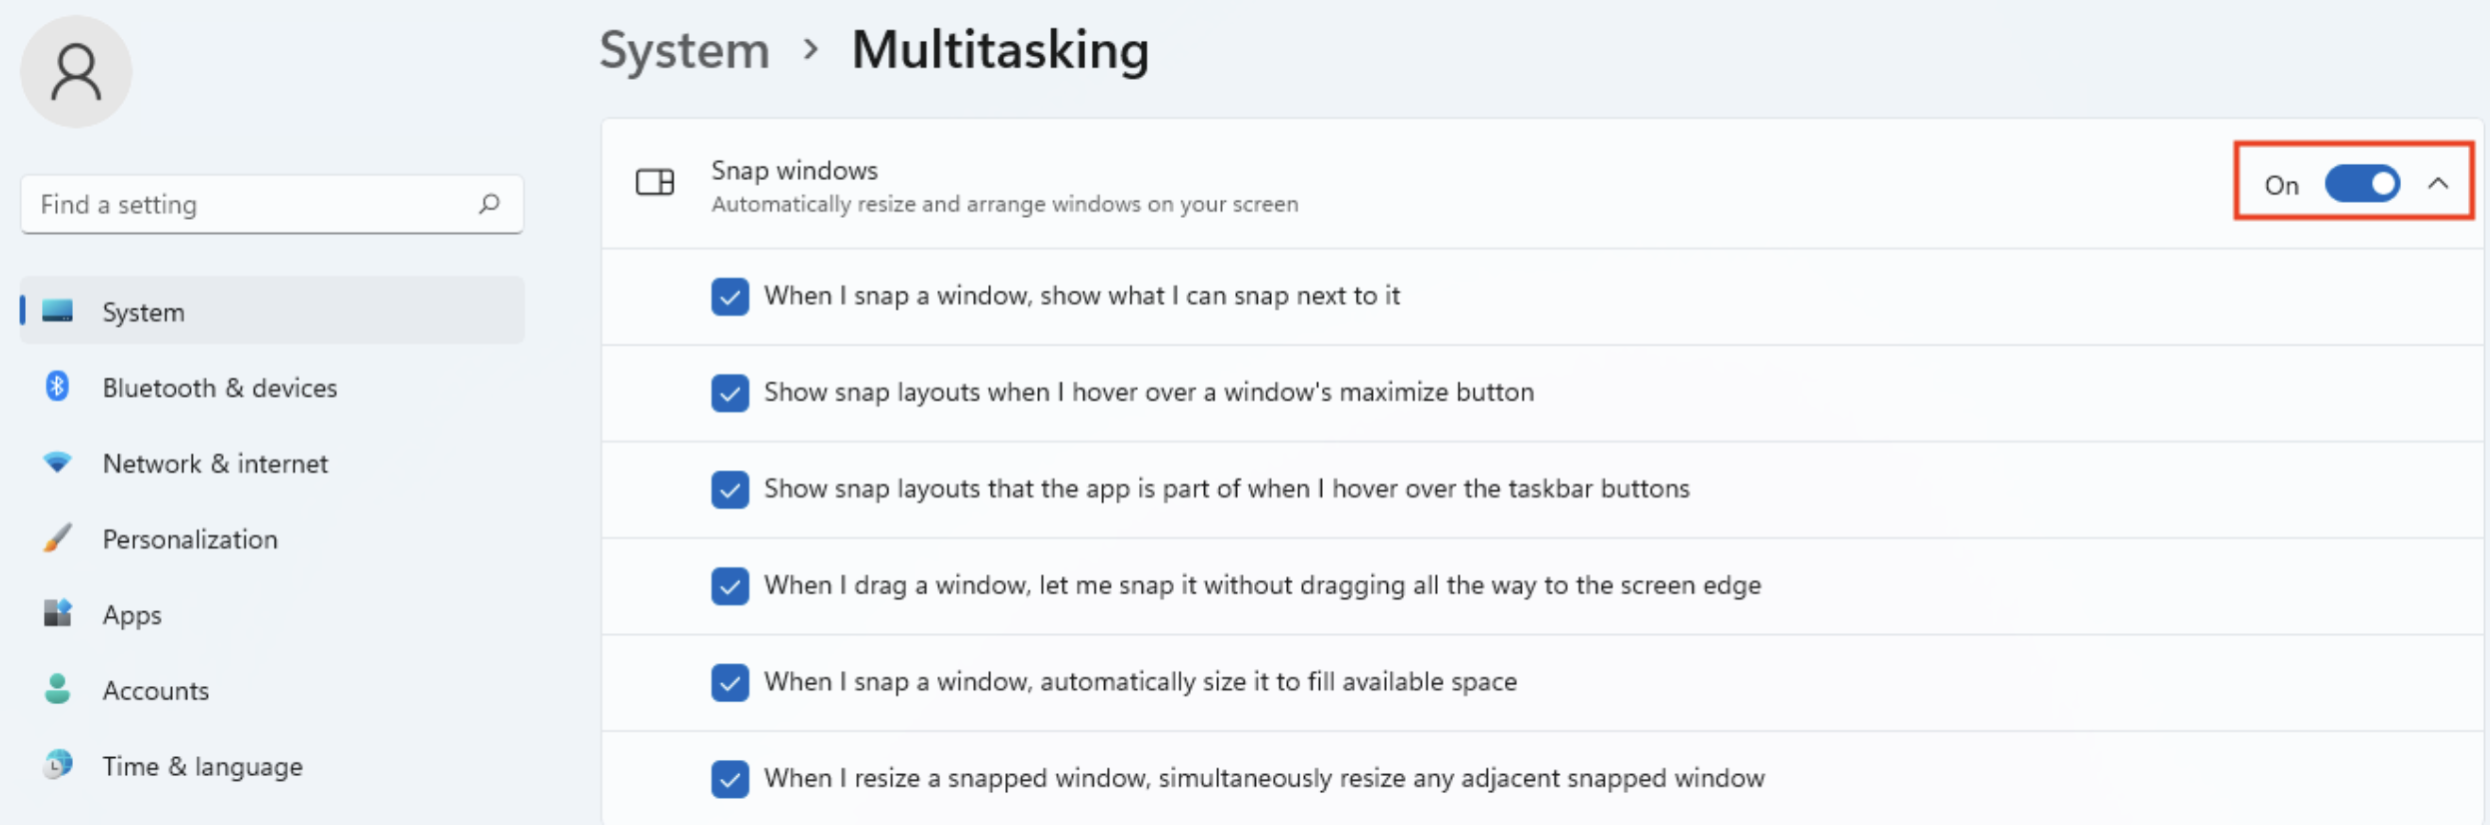Click the user profile avatar icon

(x=76, y=72)
